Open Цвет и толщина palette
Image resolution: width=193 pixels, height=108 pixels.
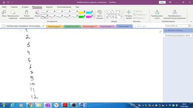coord(100,14)
